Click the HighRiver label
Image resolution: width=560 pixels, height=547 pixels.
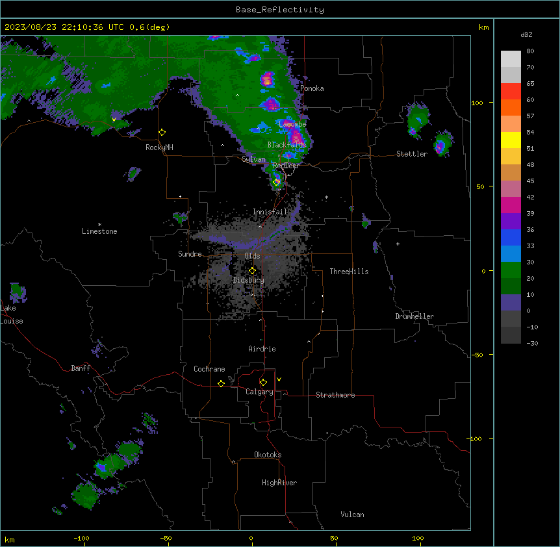click(x=279, y=483)
